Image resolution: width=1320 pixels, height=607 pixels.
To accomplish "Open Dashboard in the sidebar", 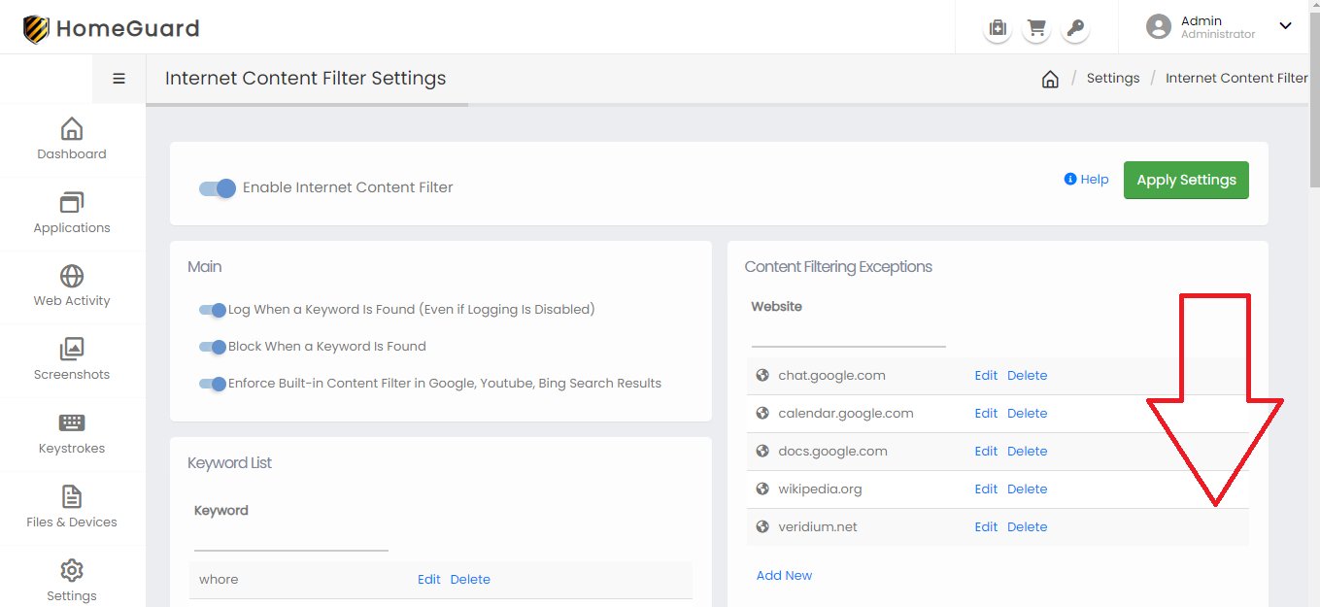I will 72,140.
